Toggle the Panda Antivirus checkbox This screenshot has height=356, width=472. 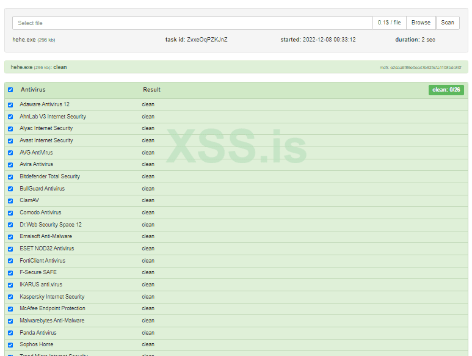pyautogui.click(x=10, y=333)
